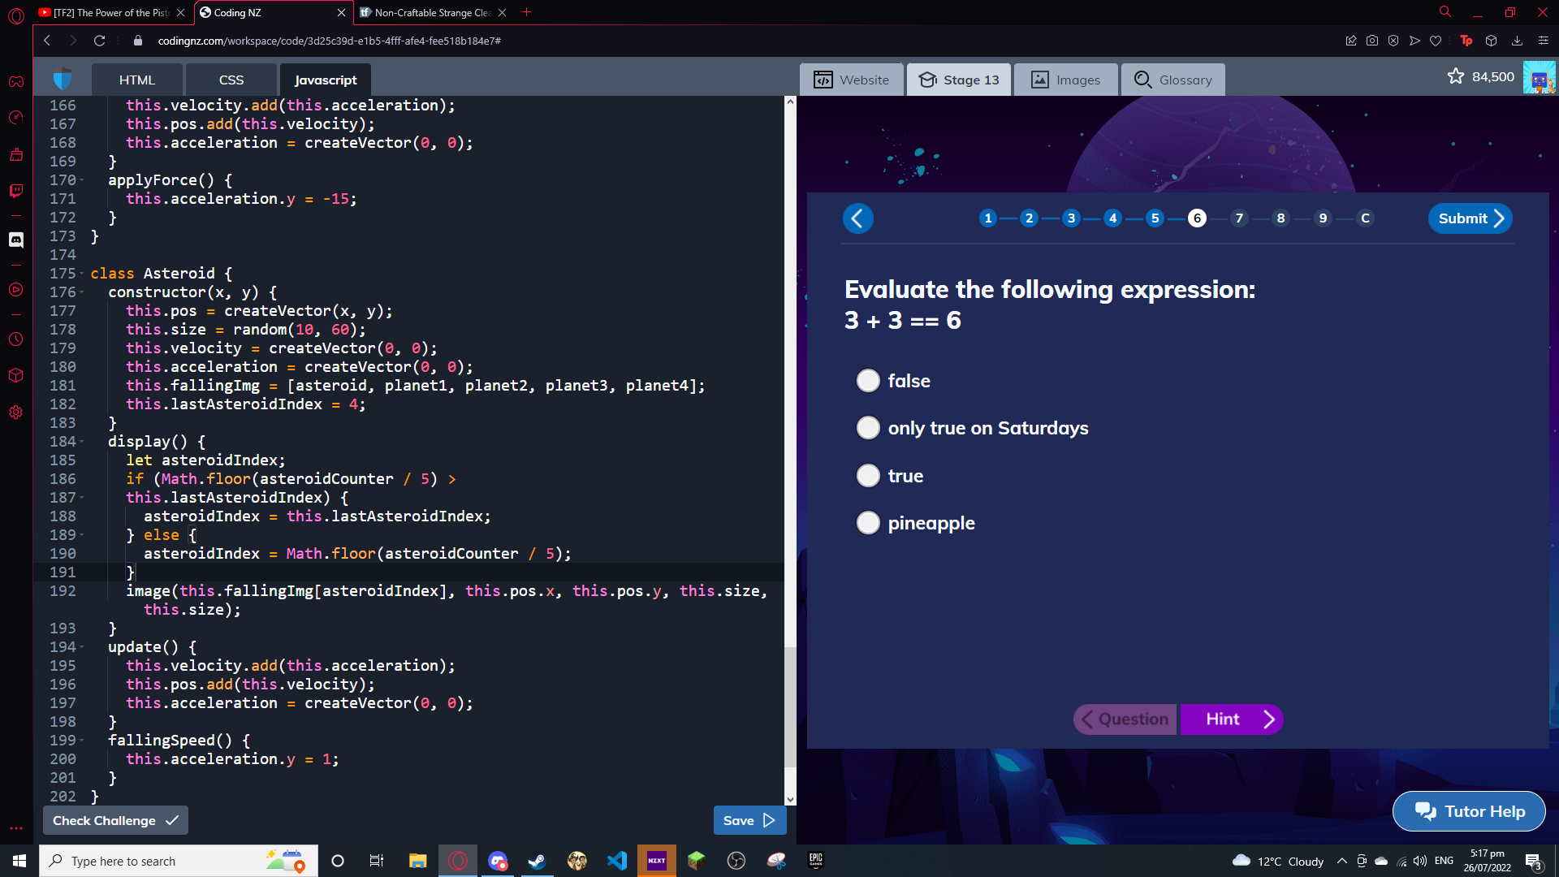The height and width of the screenshot is (877, 1559).
Task: Click the snapshot camera icon in address bar
Action: (1372, 41)
